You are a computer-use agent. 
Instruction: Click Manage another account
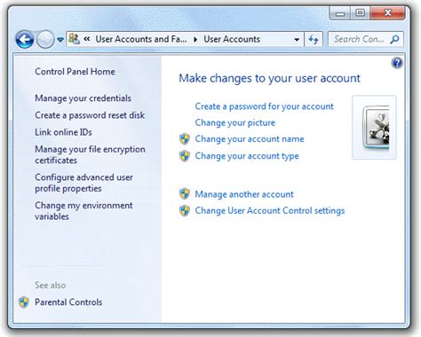[244, 194]
